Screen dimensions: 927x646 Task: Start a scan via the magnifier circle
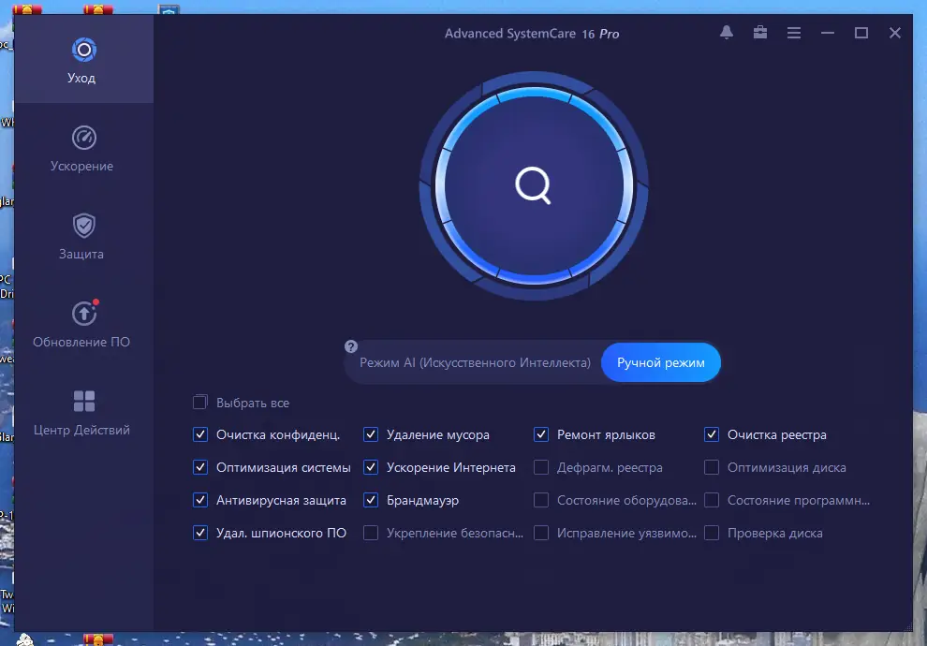[533, 185]
